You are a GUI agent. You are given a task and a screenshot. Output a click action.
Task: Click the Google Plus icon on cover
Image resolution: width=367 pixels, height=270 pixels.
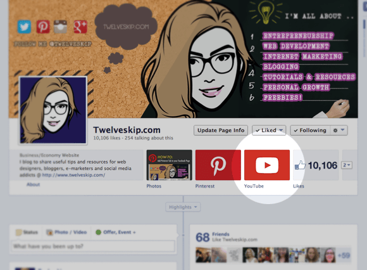[x=80, y=27]
